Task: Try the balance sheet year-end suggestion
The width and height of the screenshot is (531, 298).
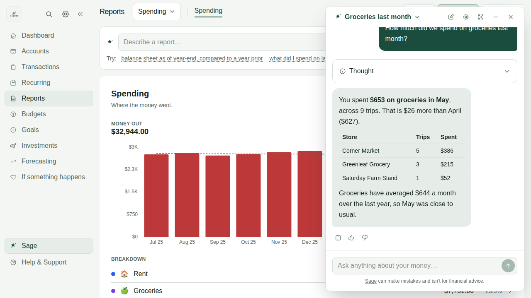Action: click(192, 58)
